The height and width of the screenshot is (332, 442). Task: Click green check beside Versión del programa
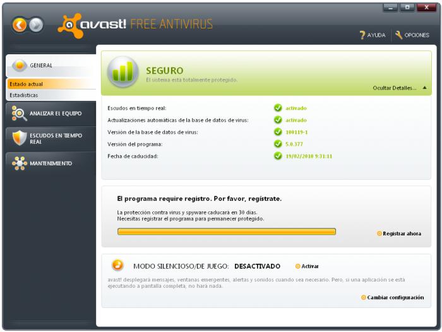[x=278, y=144]
